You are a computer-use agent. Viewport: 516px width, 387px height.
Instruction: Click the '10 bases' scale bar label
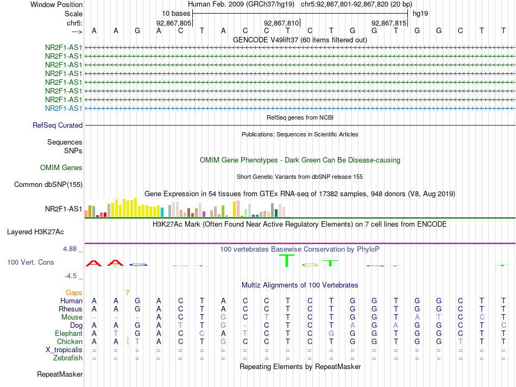[176, 14]
